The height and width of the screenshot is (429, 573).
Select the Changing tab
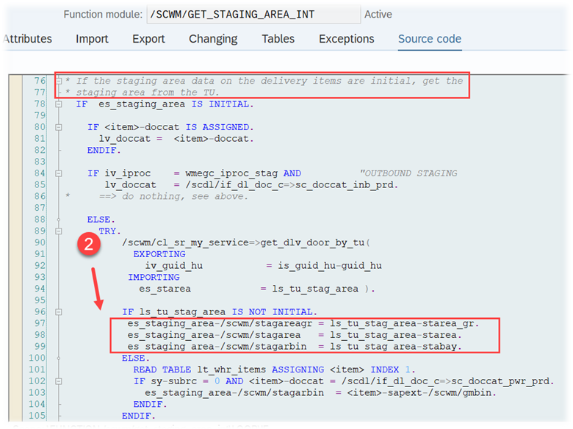coord(213,39)
